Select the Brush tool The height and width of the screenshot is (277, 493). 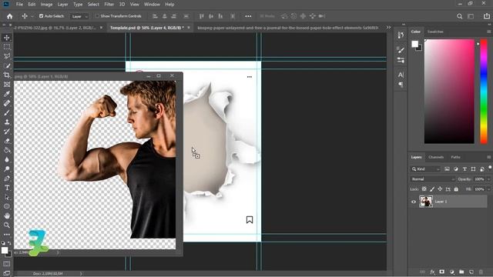click(7, 112)
